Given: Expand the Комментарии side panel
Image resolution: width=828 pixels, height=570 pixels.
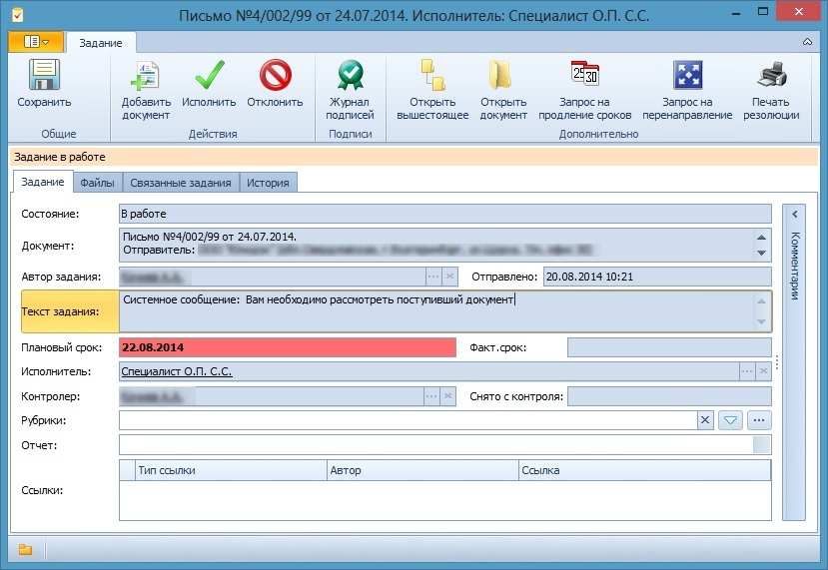Looking at the screenshot, I should (794, 215).
